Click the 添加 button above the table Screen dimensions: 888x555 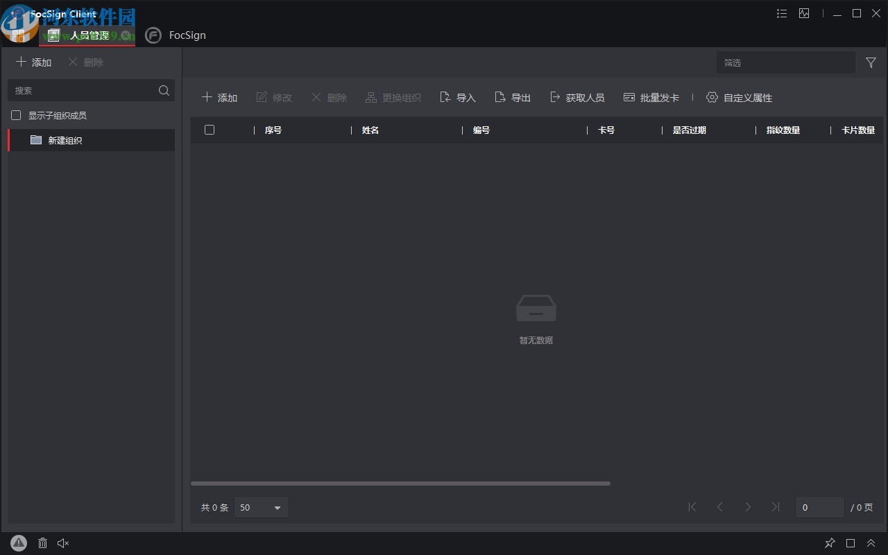pyautogui.click(x=220, y=97)
